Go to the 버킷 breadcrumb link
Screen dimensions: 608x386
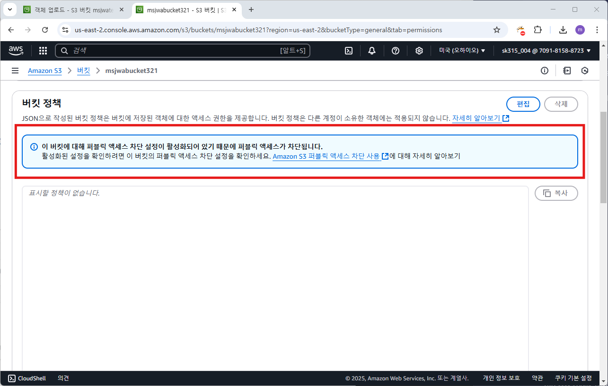click(x=84, y=71)
